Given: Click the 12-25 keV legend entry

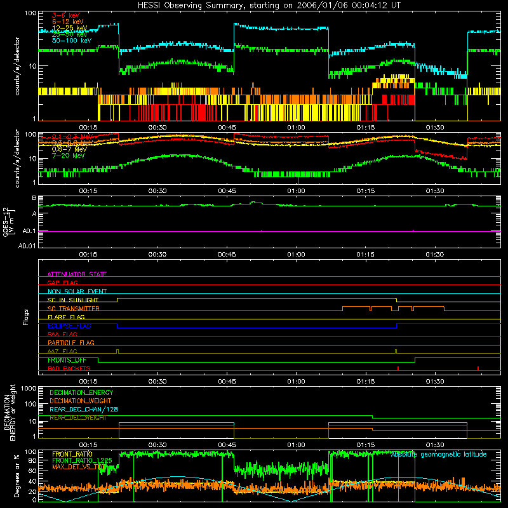Looking at the screenshot, I should [x=70, y=28].
